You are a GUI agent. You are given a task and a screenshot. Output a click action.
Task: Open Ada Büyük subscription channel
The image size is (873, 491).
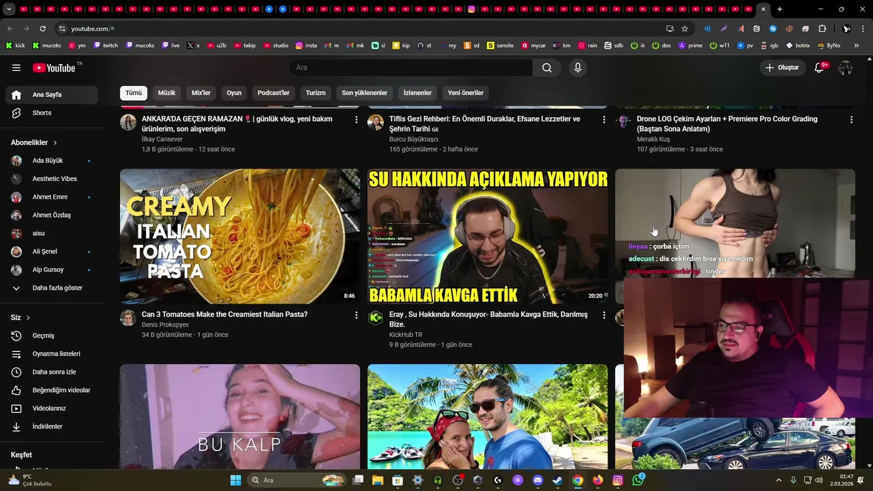pyautogui.click(x=52, y=160)
